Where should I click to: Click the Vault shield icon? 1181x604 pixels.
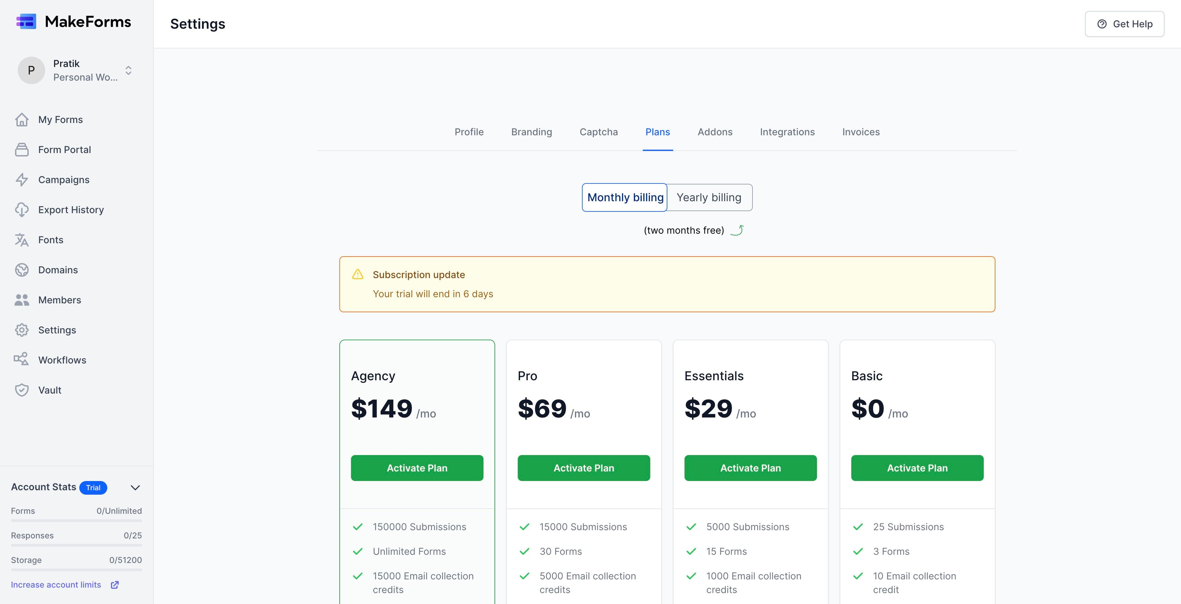22,390
